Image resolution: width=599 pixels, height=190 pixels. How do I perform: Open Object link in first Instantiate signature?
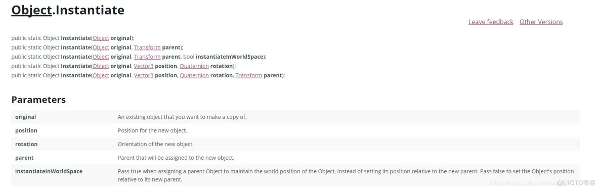coord(101,38)
